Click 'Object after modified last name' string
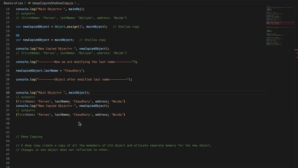This screenshot has height=168, width=298. tap(83, 79)
